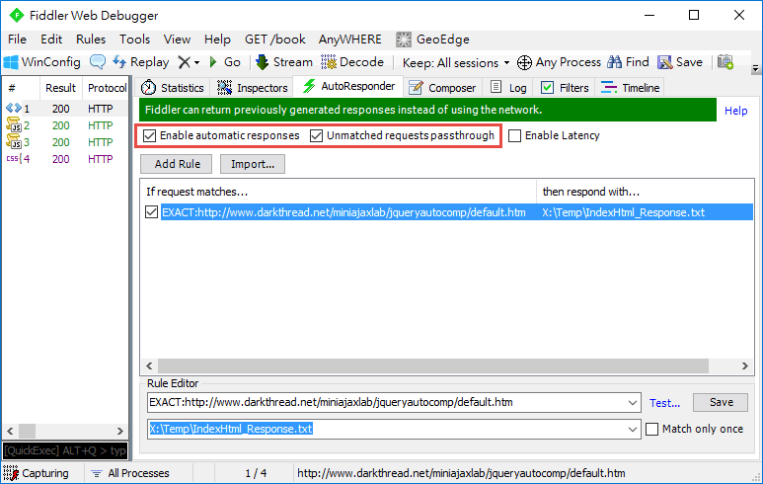Screen dimensions: 763x484
Task: Click the QuickExec command box
Action: (65, 450)
